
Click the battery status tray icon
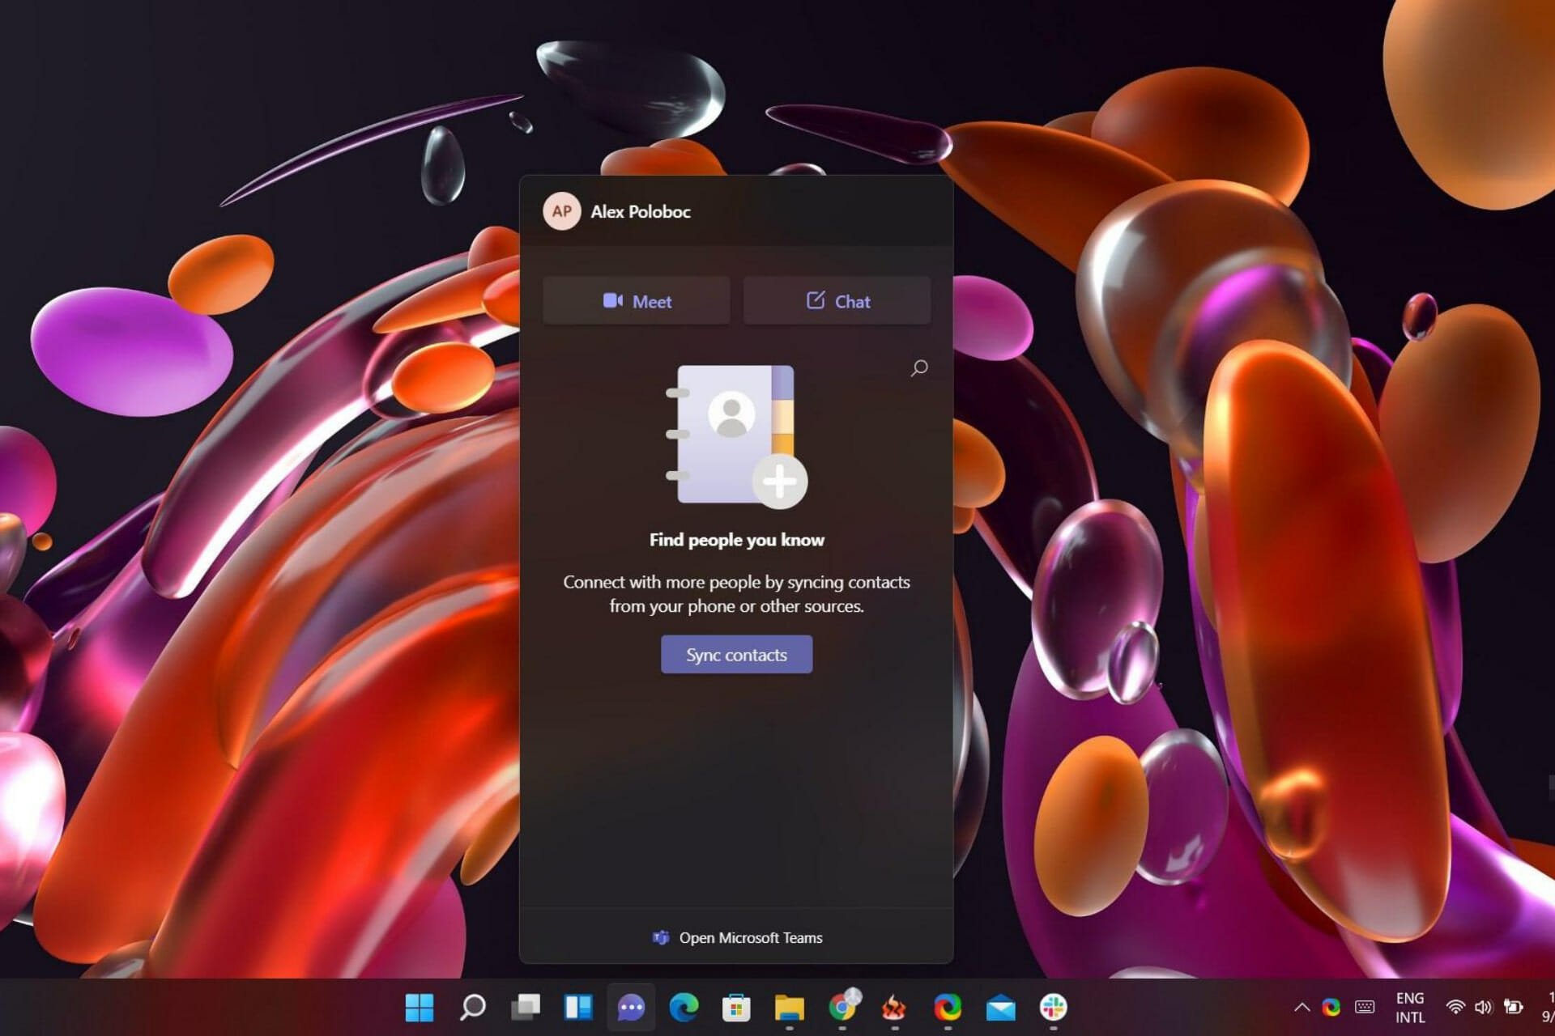click(1513, 1008)
